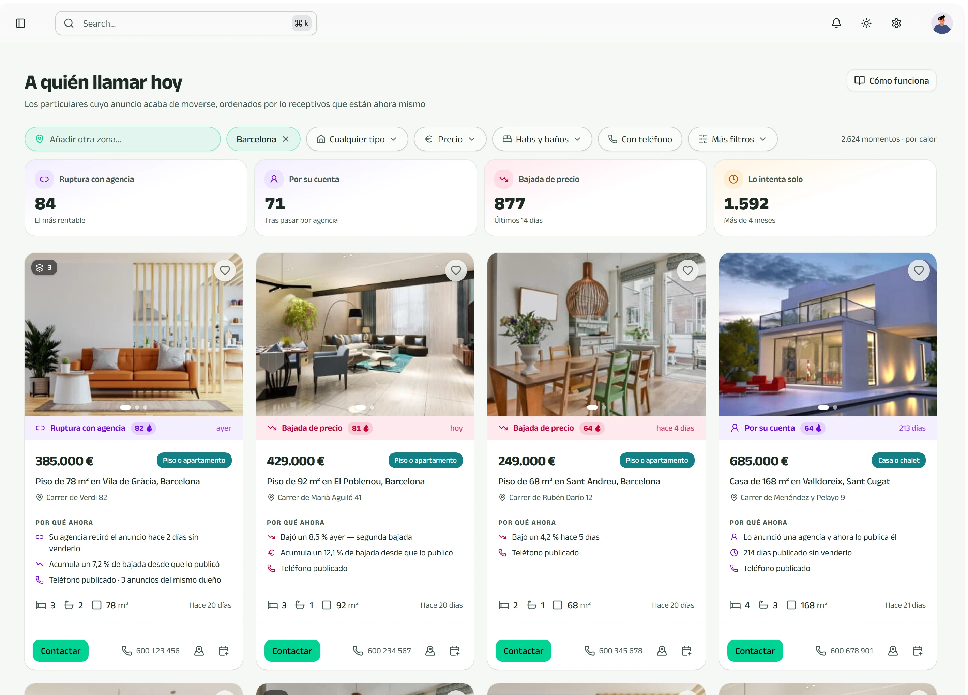Screen dimensions: 968x695
Task: Select the Bajada de precio stat card
Action: coord(595,198)
